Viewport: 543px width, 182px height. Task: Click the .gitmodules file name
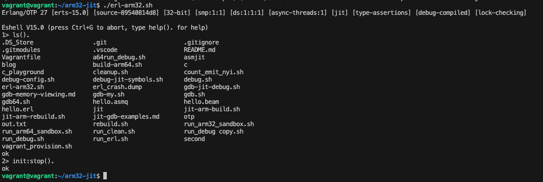21,50
